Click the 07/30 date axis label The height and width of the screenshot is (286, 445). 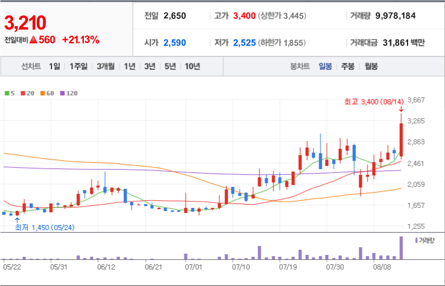[x=335, y=268]
